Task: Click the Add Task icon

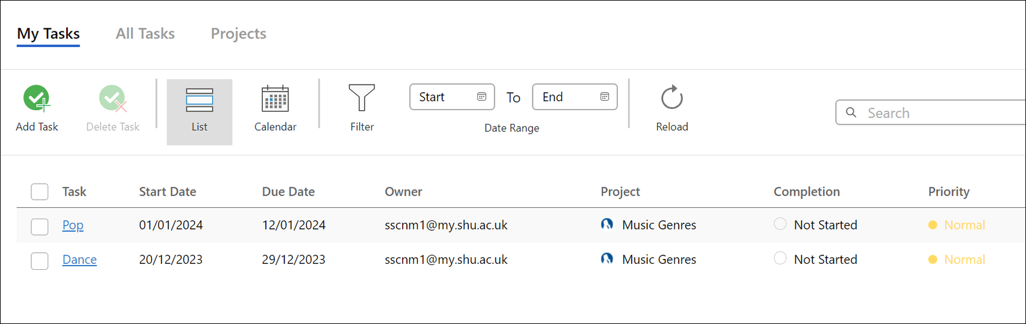Action: (37, 99)
